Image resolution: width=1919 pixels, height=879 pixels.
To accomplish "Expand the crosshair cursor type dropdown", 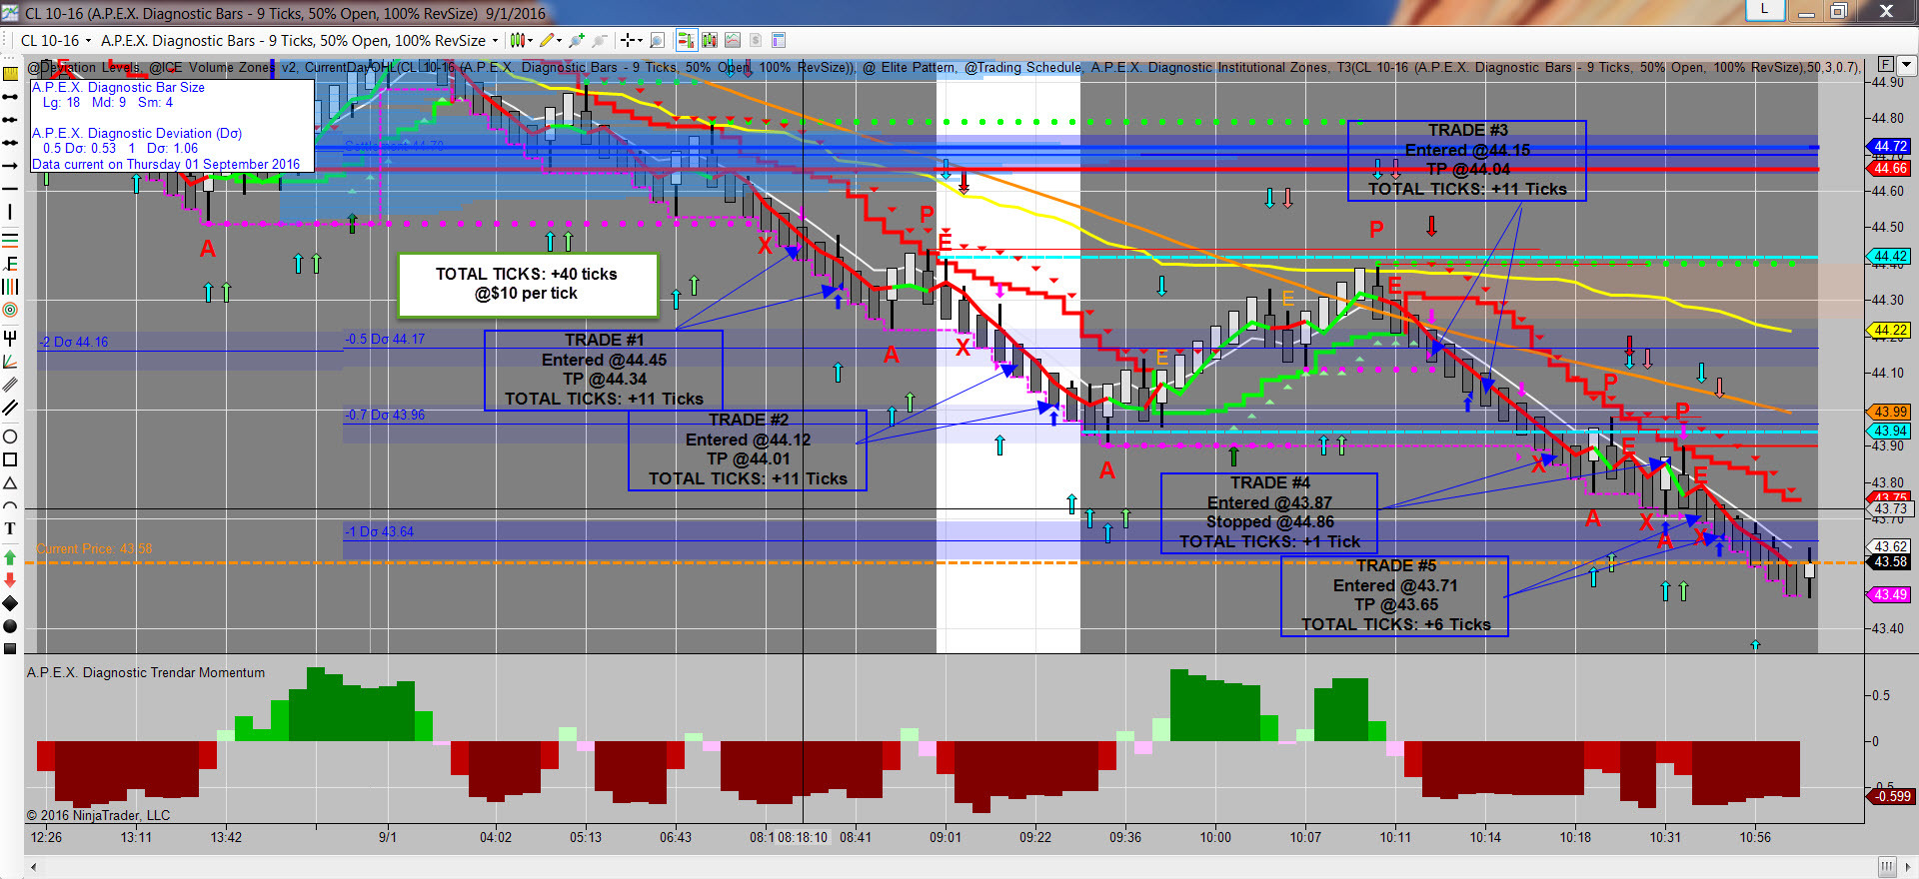I will coord(640,41).
